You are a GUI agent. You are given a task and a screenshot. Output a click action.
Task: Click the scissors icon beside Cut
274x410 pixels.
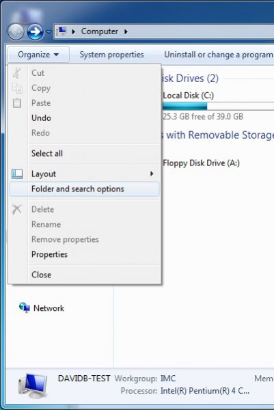click(17, 73)
